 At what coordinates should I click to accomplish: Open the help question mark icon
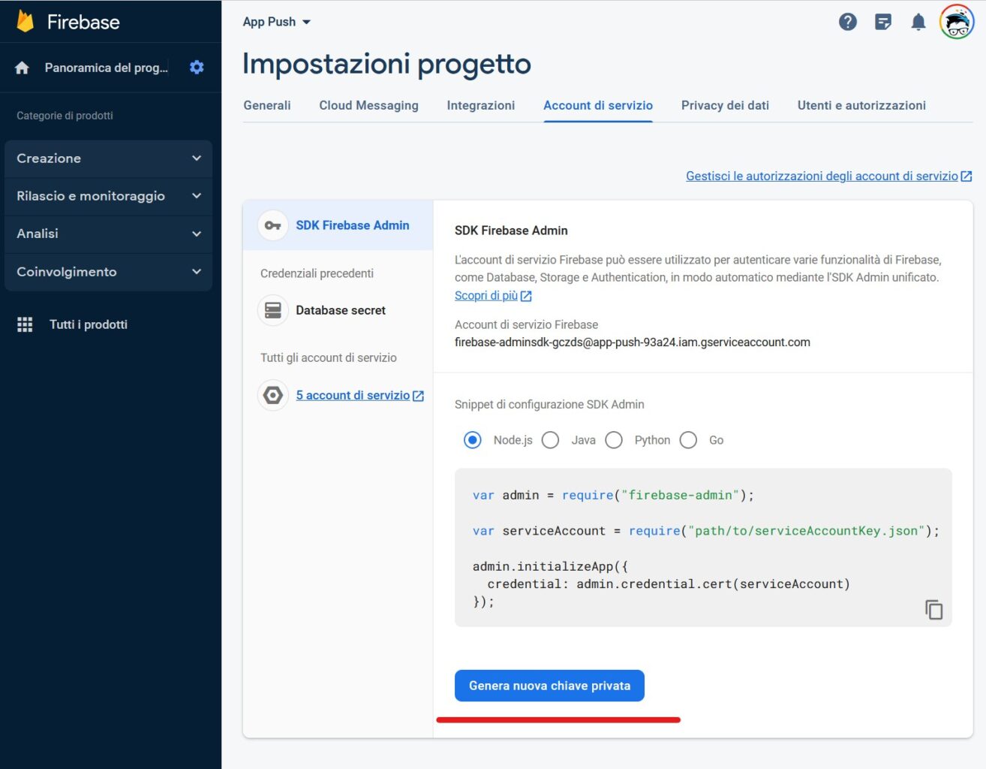pyautogui.click(x=847, y=22)
